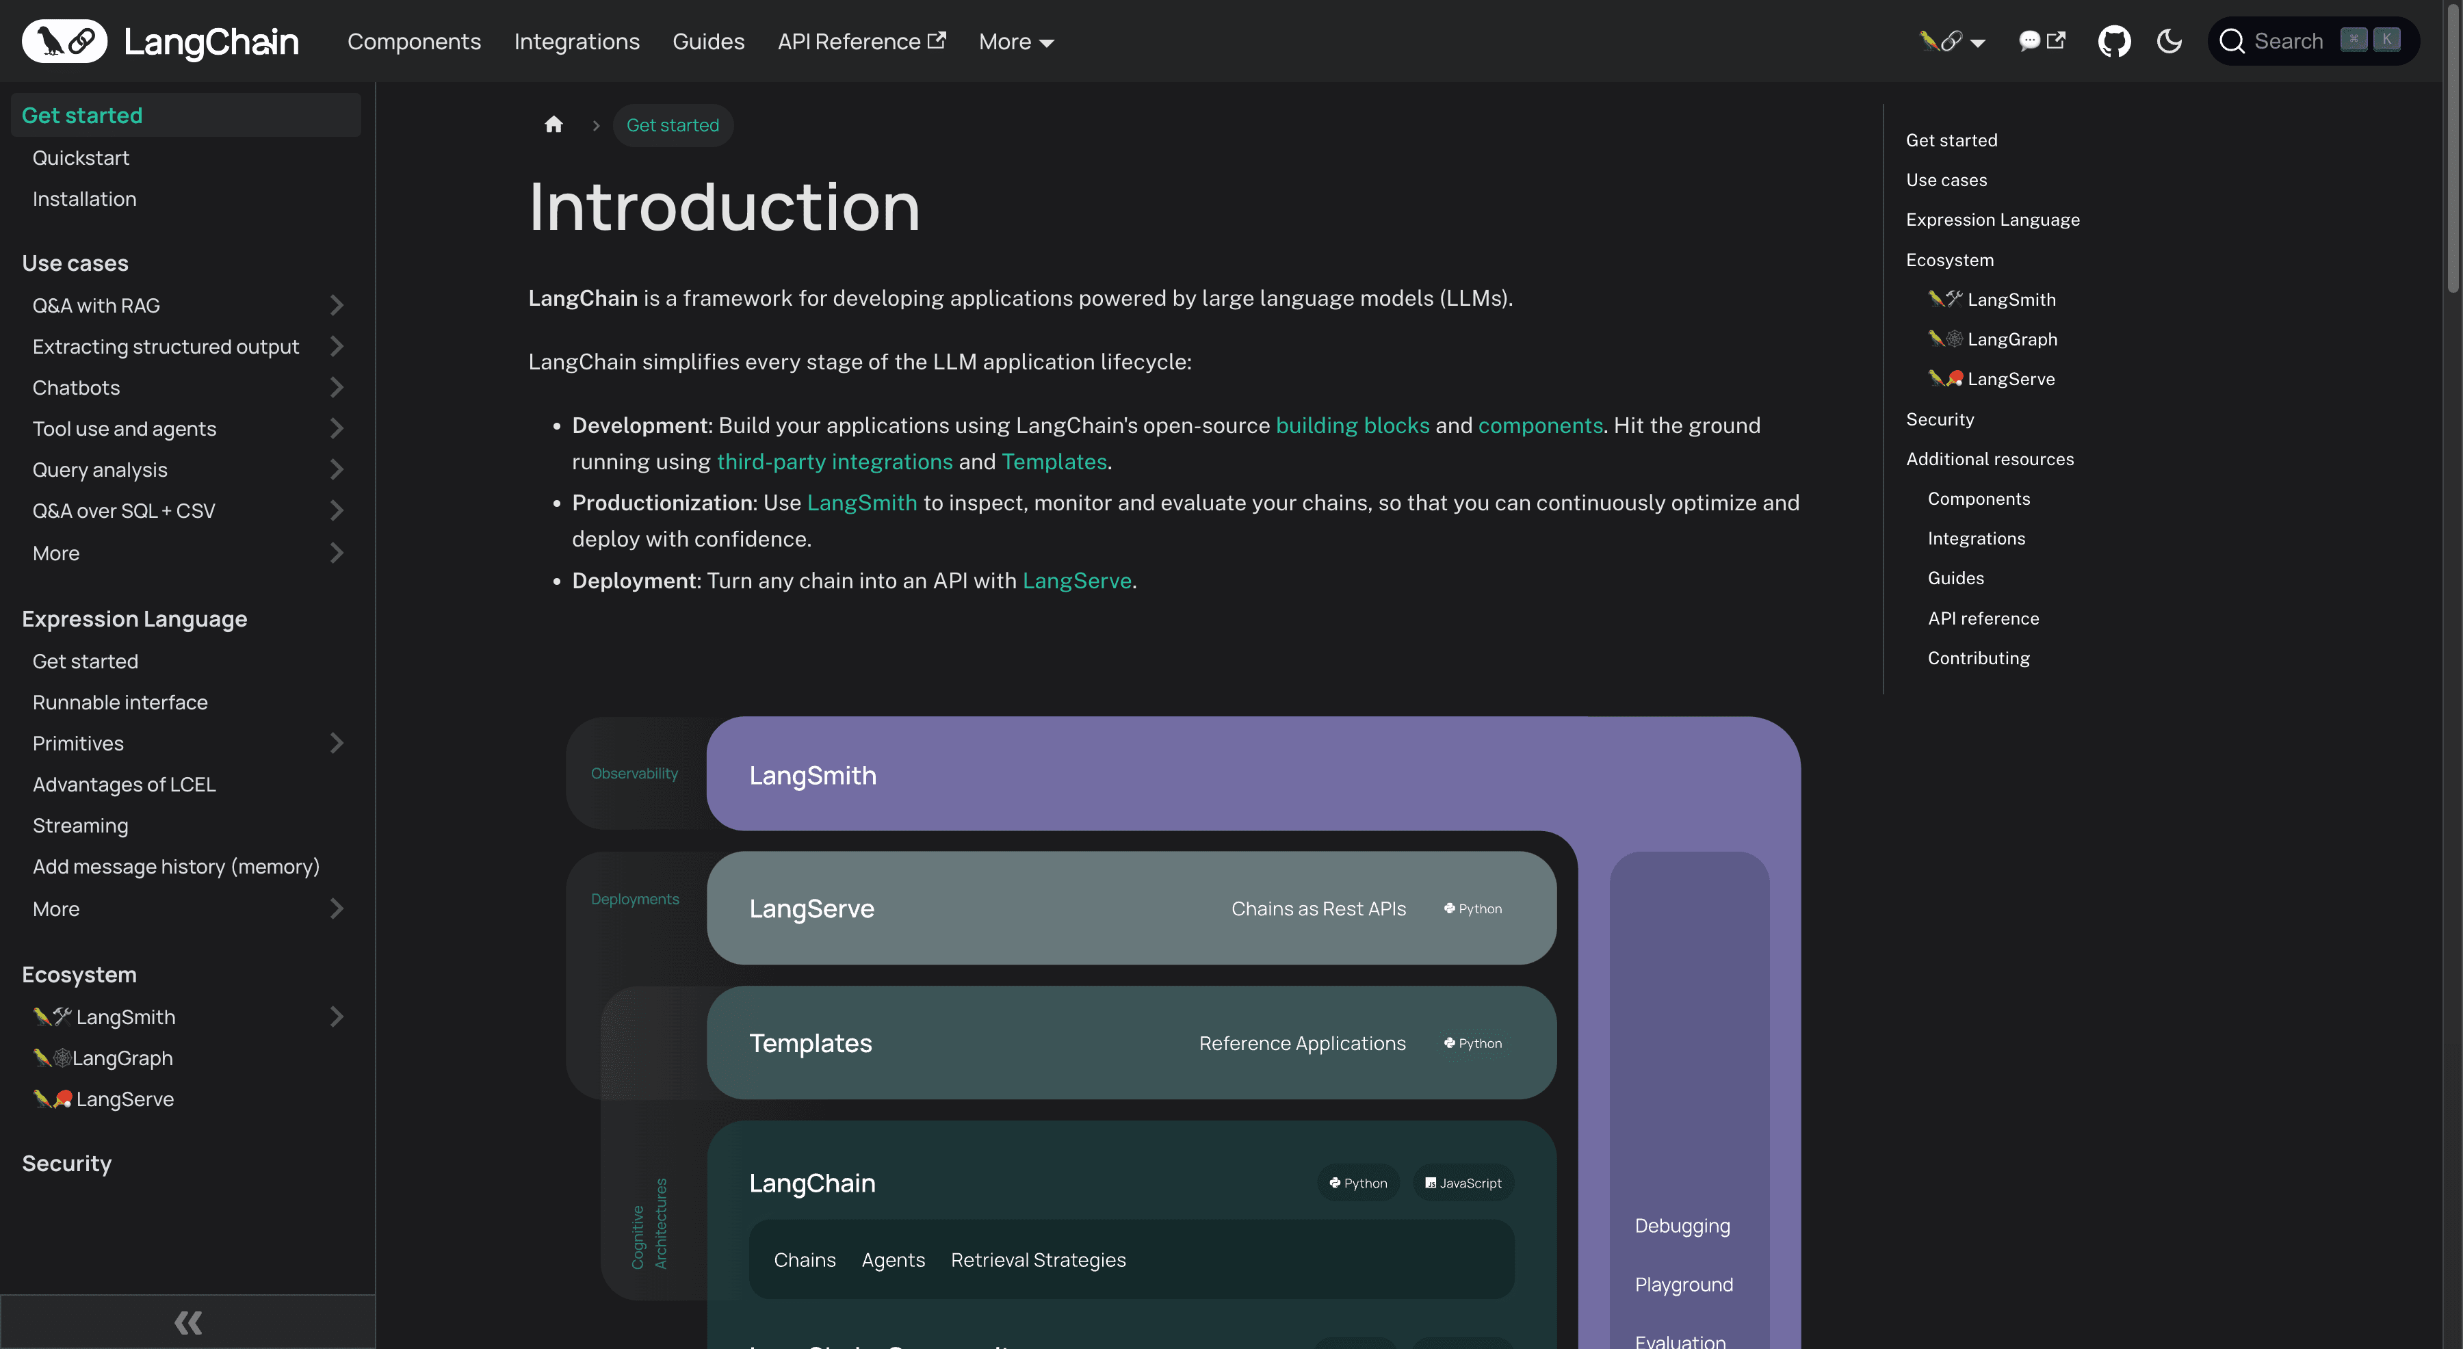Open the parrot-chain ecosystem dropdown in navbar
2463x1349 pixels.
click(1953, 41)
